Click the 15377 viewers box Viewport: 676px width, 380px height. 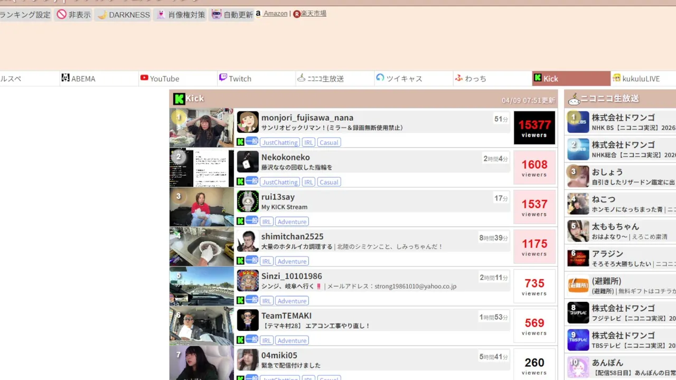[534, 128]
